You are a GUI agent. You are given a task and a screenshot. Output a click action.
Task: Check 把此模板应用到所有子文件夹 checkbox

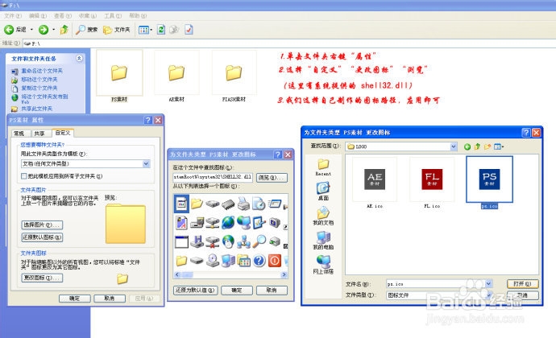(x=23, y=176)
